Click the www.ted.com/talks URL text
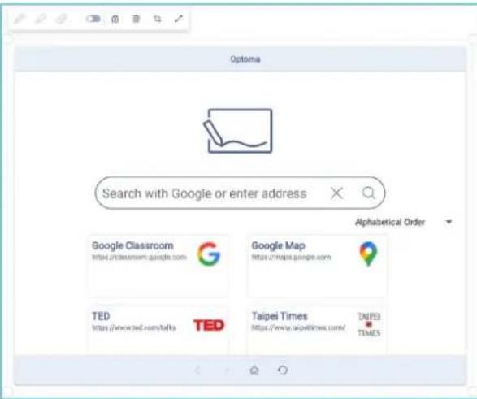The height and width of the screenshot is (399, 477). 134,327
